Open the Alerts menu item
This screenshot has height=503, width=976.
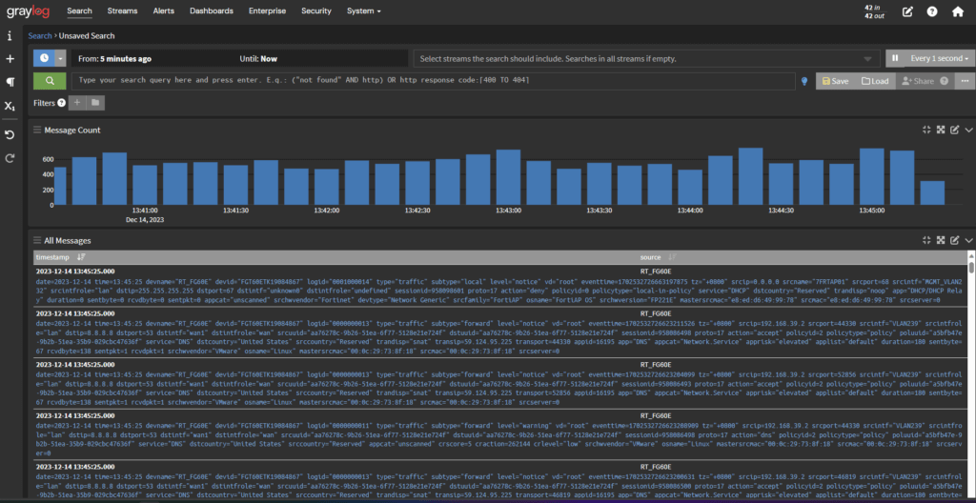[x=164, y=11]
